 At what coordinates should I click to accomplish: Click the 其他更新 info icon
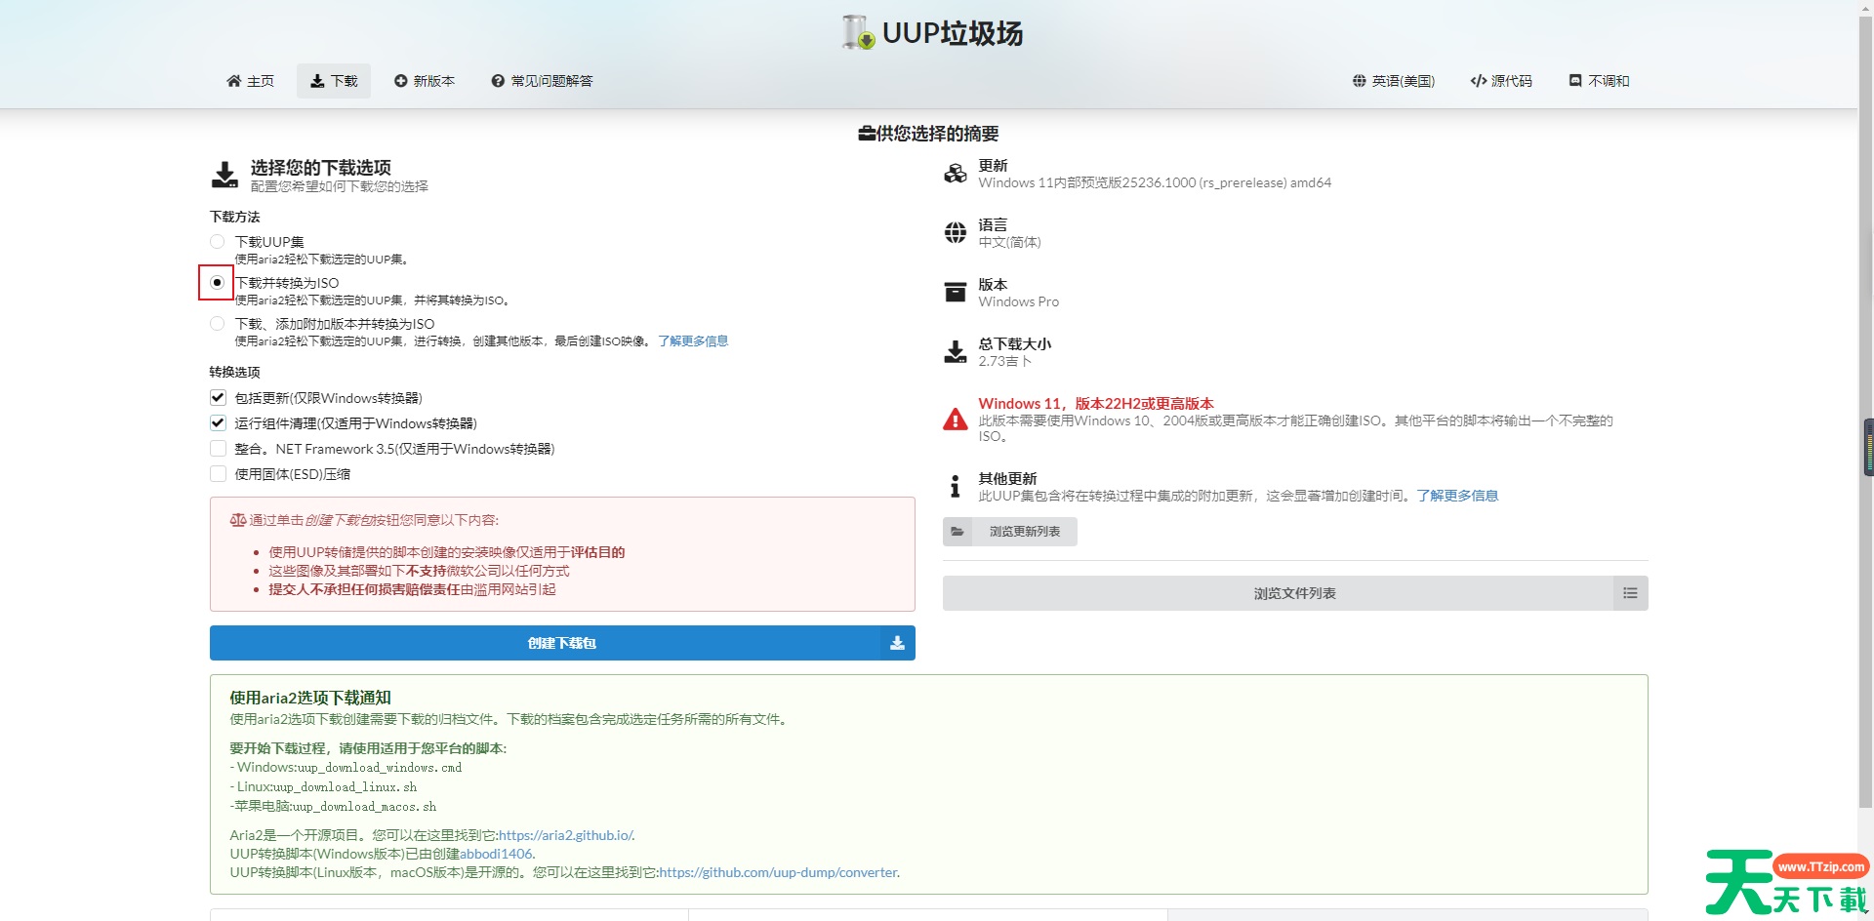(x=955, y=486)
